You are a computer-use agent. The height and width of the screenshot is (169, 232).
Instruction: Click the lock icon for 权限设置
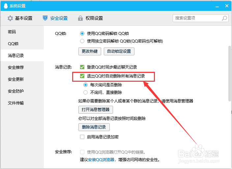point(80,18)
